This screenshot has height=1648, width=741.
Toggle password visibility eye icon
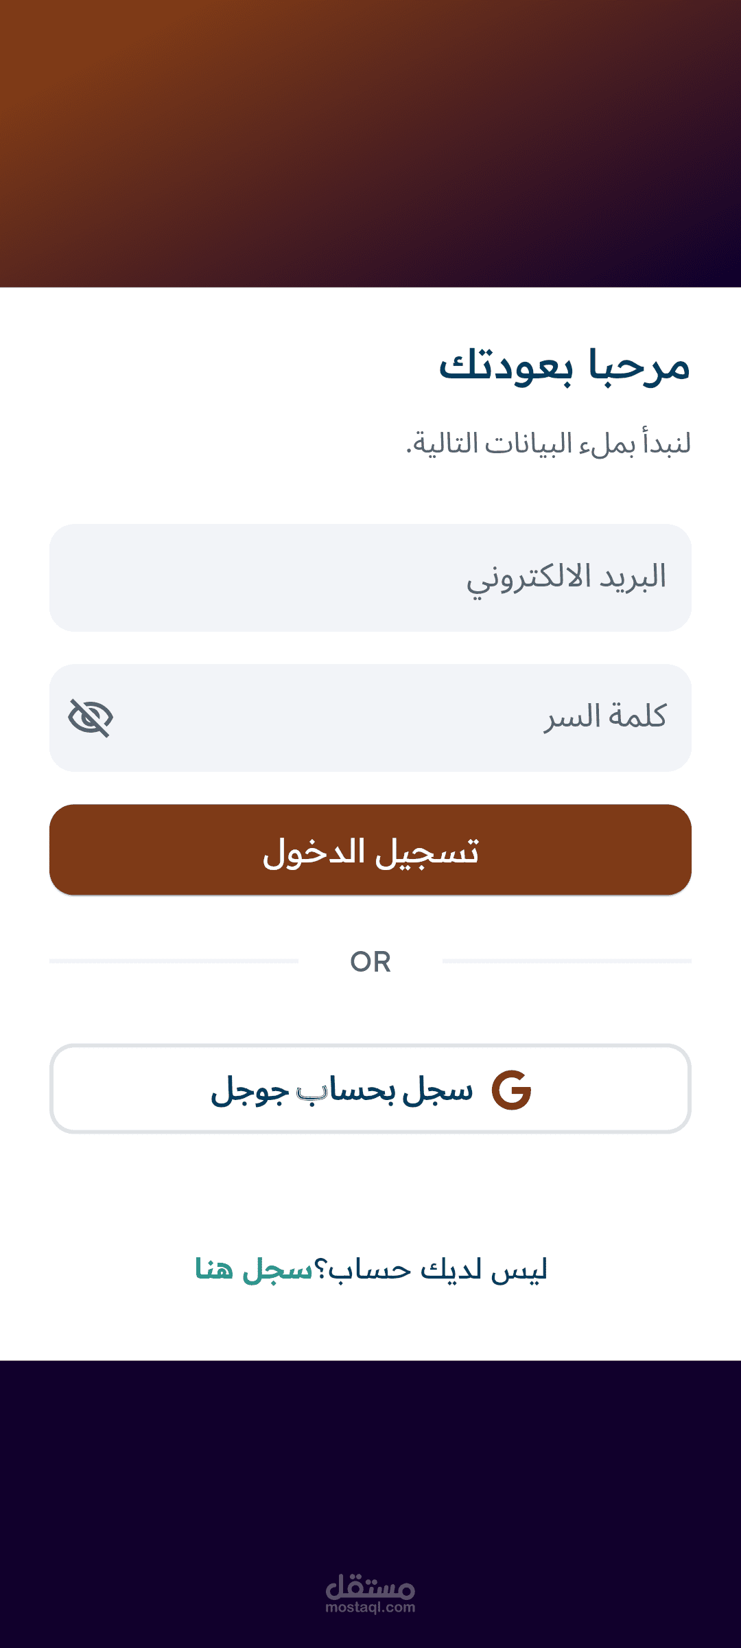(91, 718)
